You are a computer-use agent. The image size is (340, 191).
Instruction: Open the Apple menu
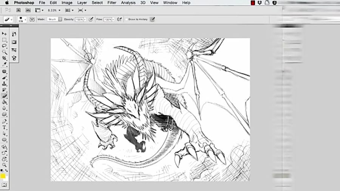(x=7, y=3)
